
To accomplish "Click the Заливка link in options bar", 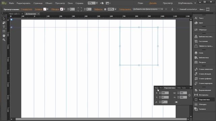I will 38,9.
